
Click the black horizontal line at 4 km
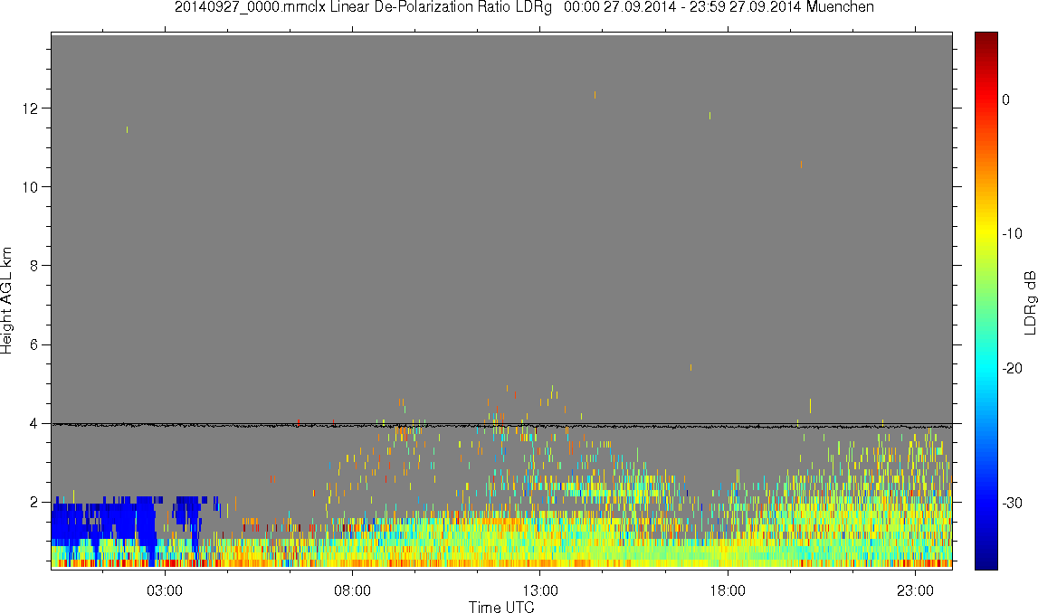pyautogui.click(x=501, y=425)
